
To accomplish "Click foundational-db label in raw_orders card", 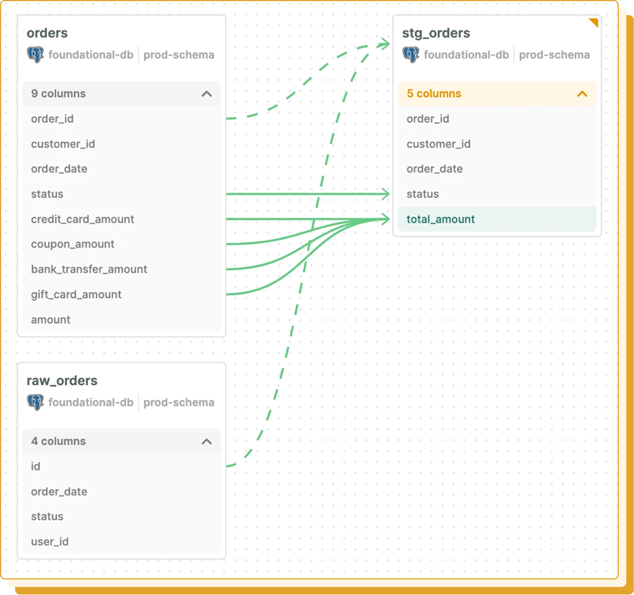I will 91,402.
